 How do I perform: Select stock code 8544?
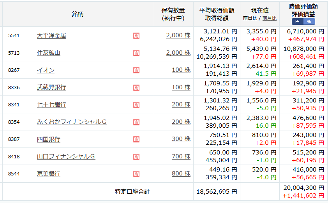tap(14, 174)
